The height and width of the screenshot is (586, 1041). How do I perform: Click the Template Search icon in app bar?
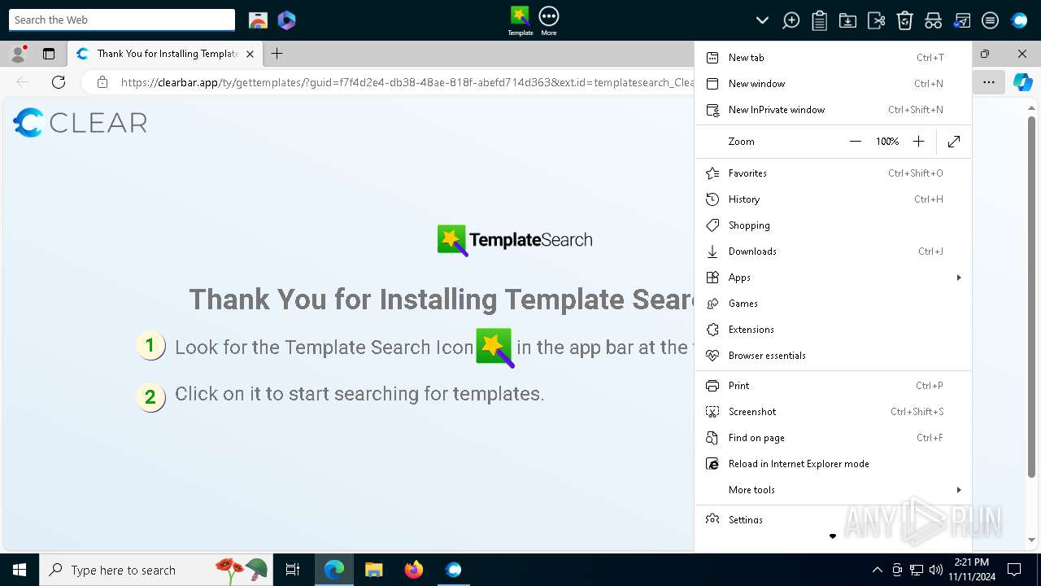520,20
